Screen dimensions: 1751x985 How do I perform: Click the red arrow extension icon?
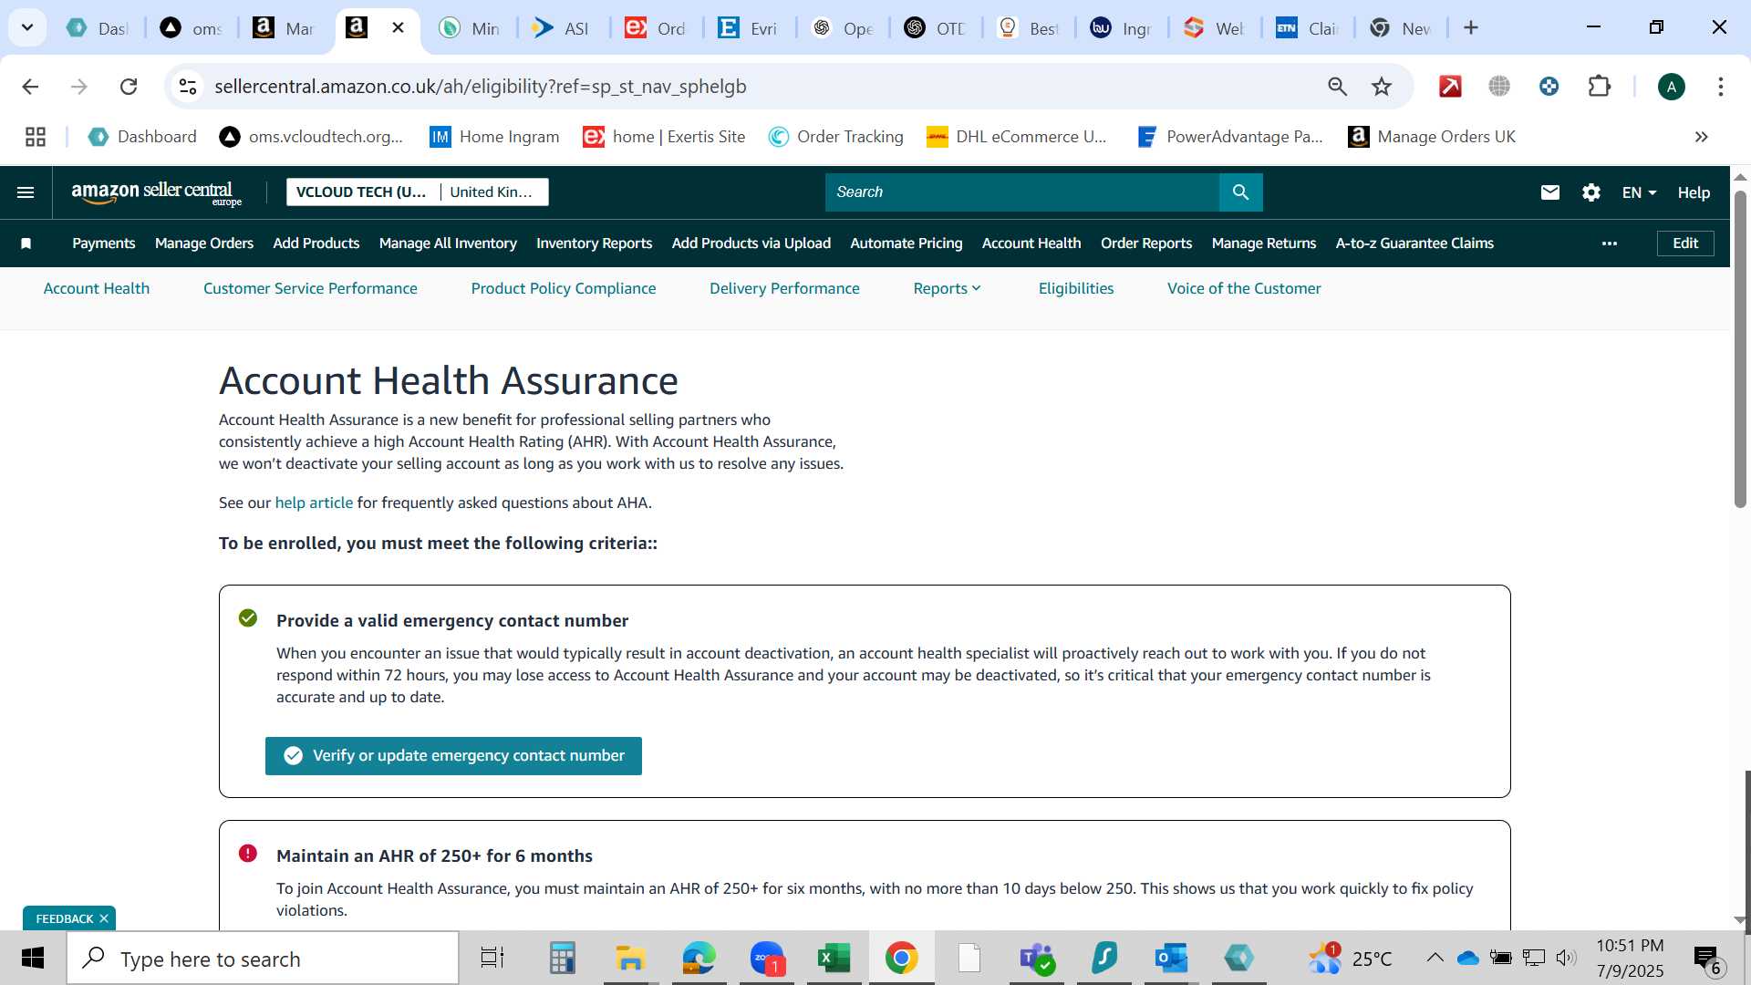pos(1450,87)
